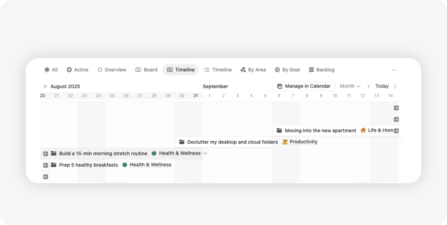447x225 pixels.
Task: Click left arrow beside the morning stretch routine task
Action: click(45, 154)
